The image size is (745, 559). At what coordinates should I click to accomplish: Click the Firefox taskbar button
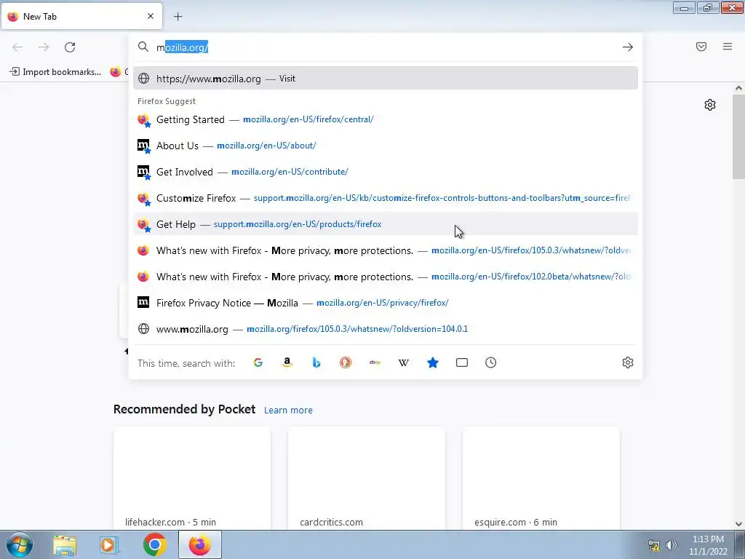point(200,544)
